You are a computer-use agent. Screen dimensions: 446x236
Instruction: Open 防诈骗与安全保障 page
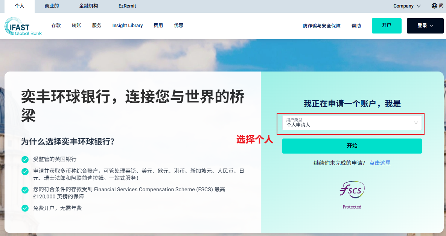[321, 26]
